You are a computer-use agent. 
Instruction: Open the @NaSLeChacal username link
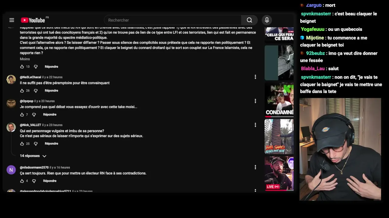(30, 77)
